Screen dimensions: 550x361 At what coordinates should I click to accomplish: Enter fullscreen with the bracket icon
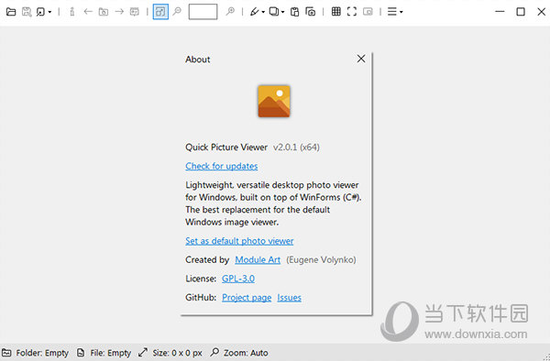pos(352,12)
